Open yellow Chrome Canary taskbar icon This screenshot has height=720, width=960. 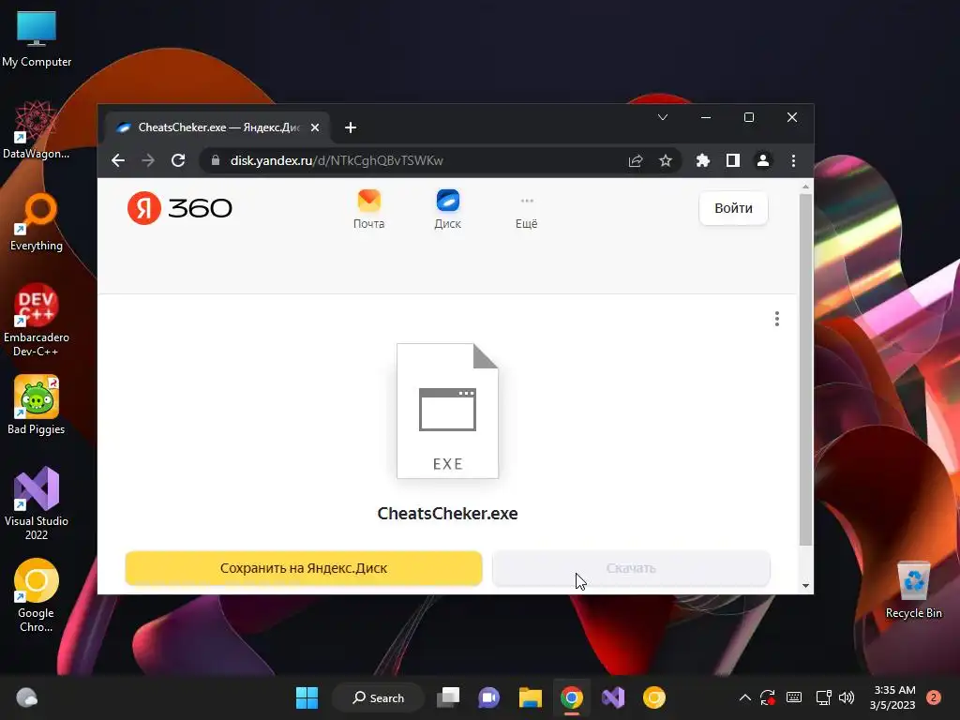pos(653,697)
